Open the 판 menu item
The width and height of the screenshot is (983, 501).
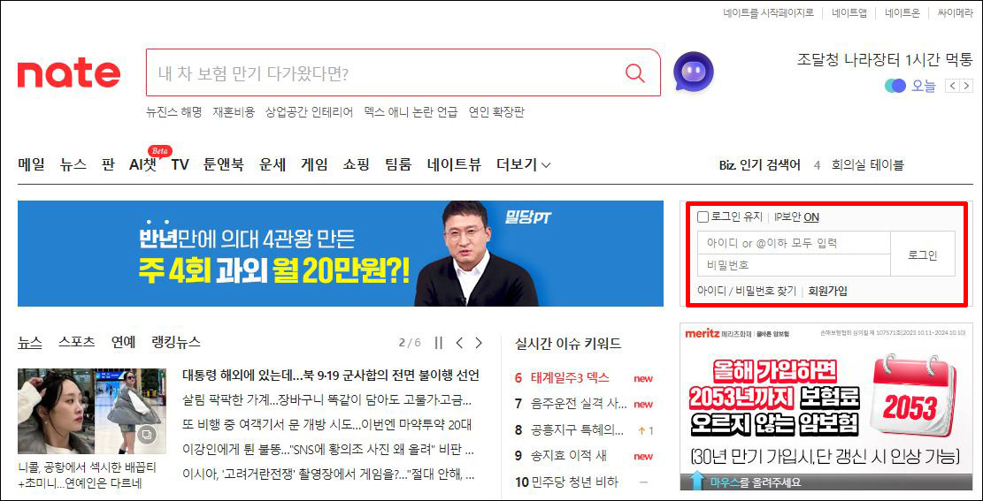108,164
